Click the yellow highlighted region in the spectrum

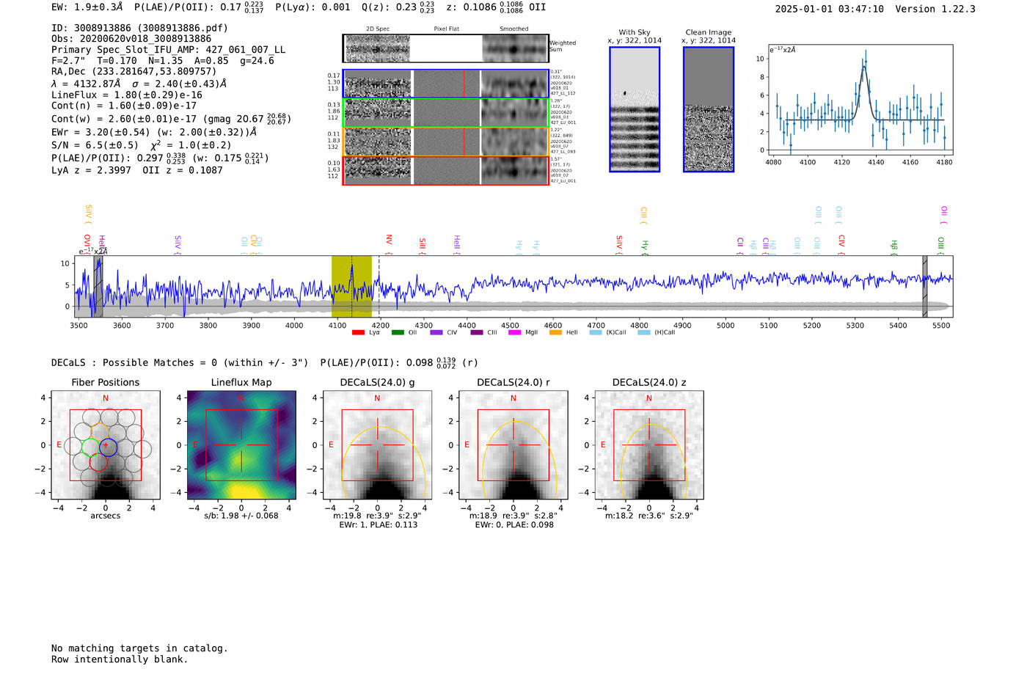351,286
